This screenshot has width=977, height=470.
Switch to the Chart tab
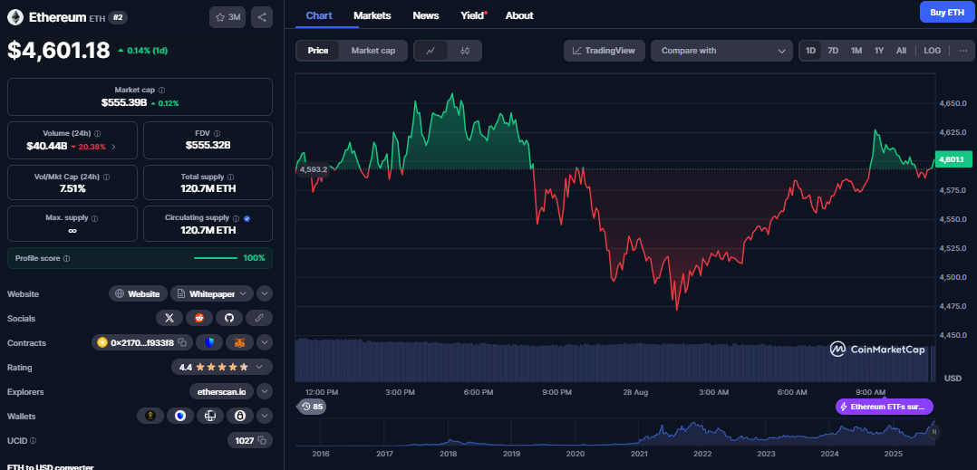point(319,15)
